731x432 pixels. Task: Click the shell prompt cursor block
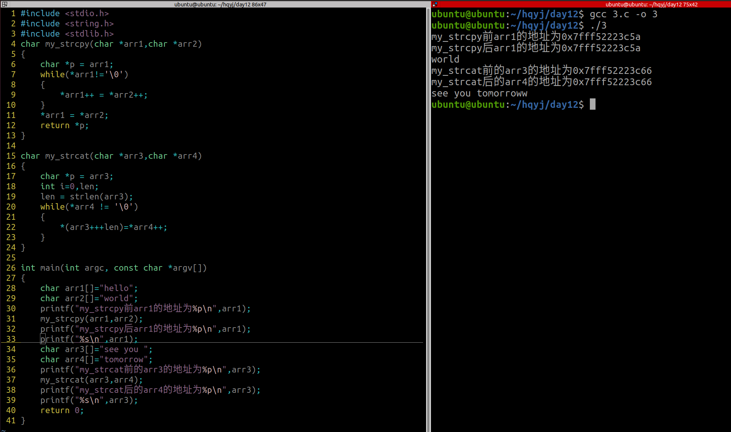[592, 104]
